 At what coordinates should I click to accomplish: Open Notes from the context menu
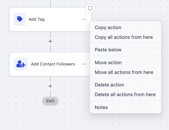(x=101, y=107)
